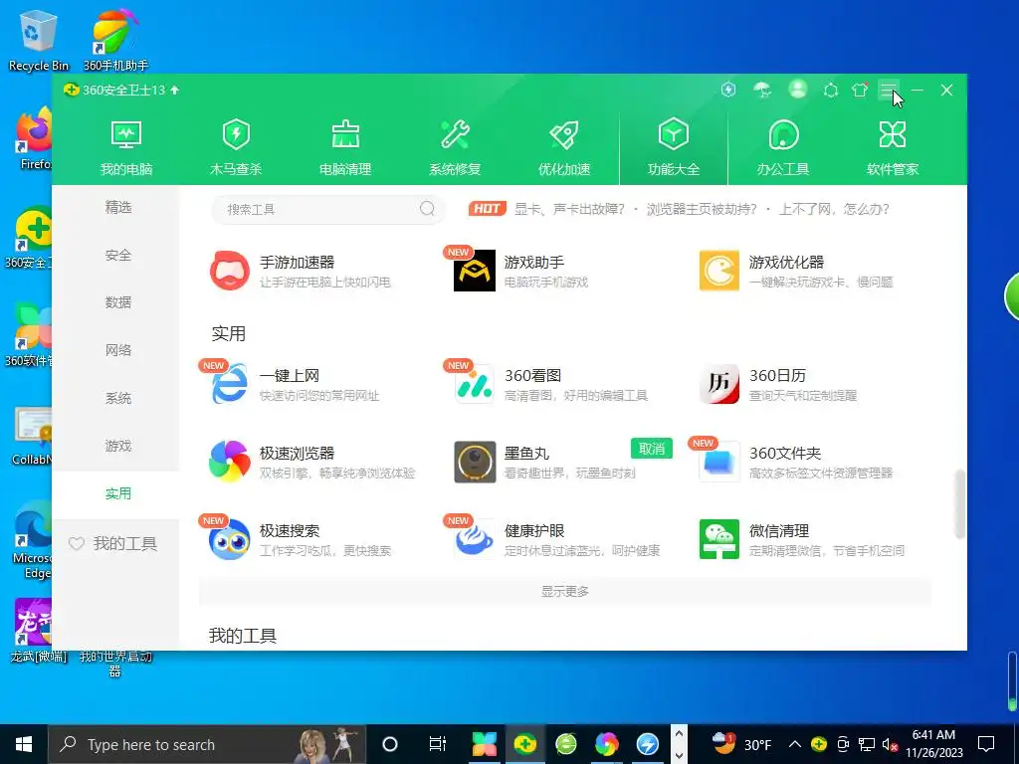Viewport: 1019px width, 764px height.
Task: Open 360手机助手 desktop shortcut
Action: [115, 40]
